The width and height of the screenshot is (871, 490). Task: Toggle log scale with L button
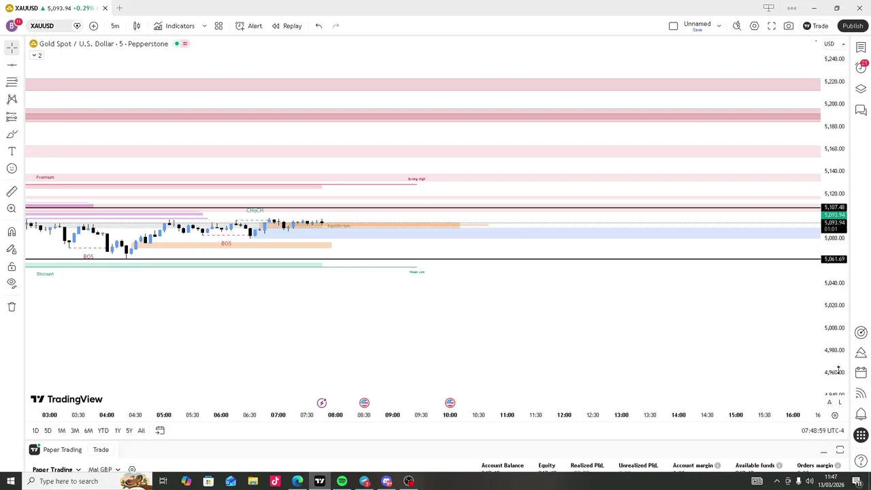[x=840, y=402]
